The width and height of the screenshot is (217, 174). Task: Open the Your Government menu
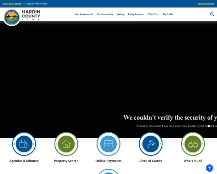84,14
